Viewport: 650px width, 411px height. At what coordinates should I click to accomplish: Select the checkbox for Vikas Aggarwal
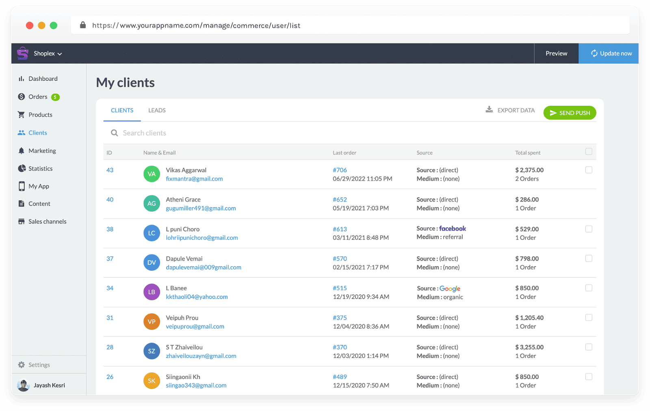point(589,170)
